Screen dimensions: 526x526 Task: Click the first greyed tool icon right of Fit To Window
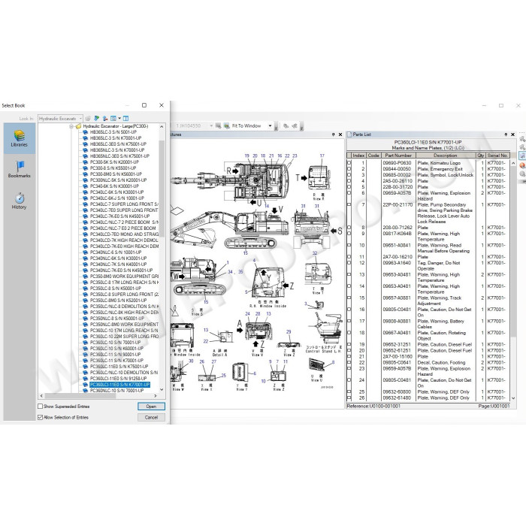click(286, 125)
